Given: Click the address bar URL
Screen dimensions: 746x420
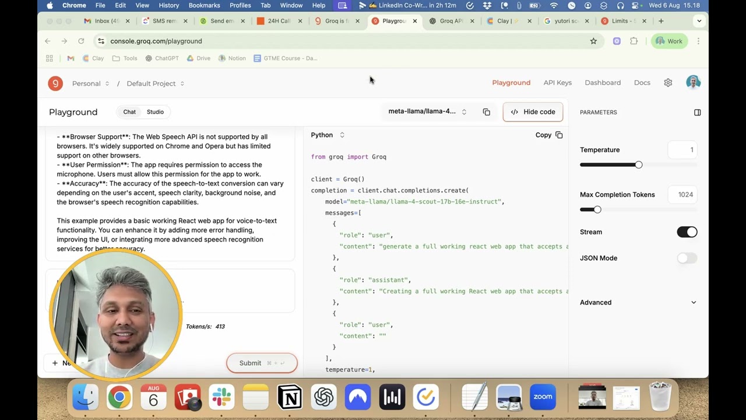Looking at the screenshot, I should coord(156,41).
